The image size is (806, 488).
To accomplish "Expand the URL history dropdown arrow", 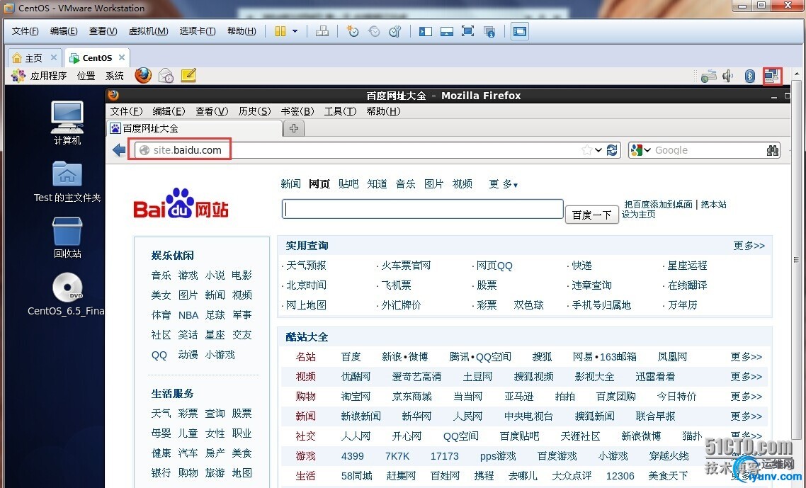I will [598, 150].
